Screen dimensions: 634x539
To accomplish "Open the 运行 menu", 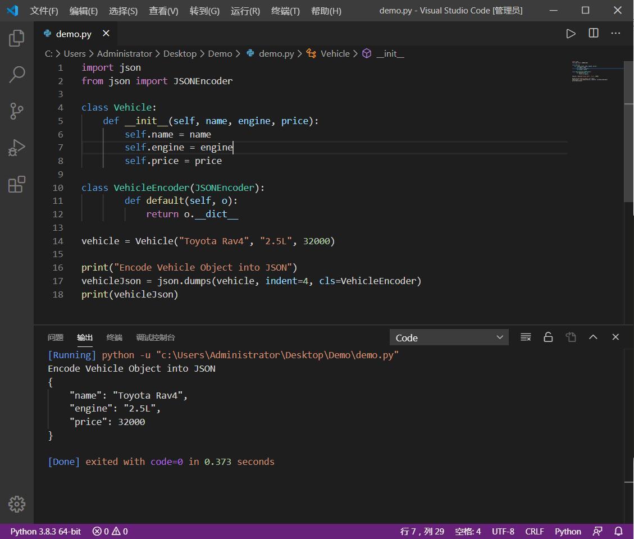I will [245, 10].
